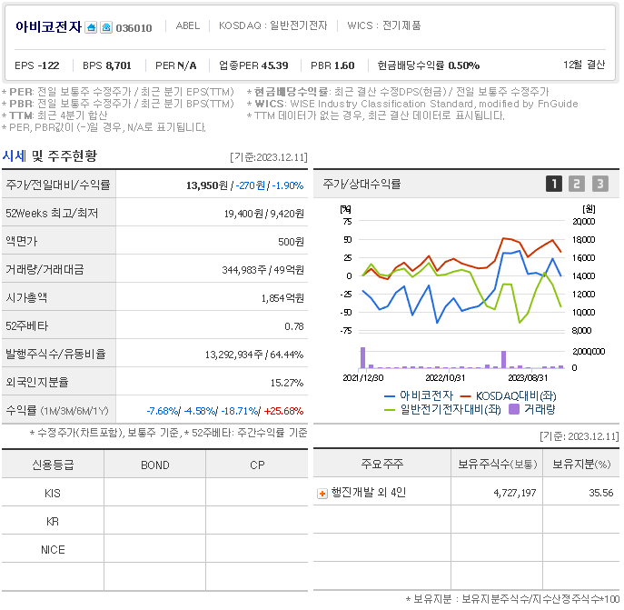
Task: Open the phone contact icon beside 036010
Action: tap(106, 27)
